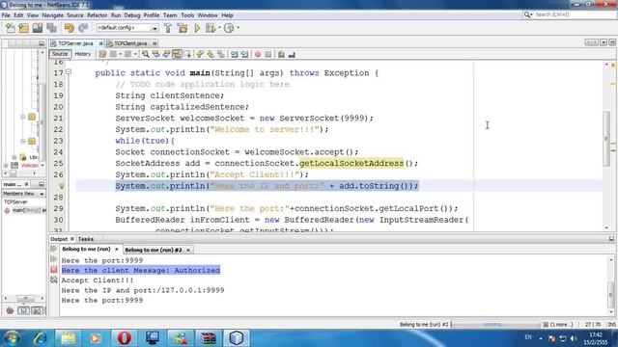Switch to History view button
The width and height of the screenshot is (618, 347).
click(83, 54)
